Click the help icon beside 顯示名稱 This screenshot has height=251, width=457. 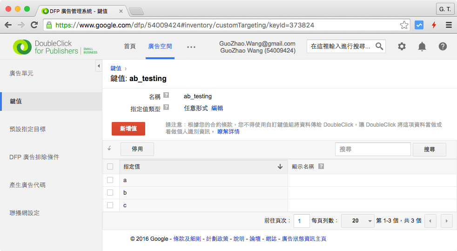tap(321, 166)
